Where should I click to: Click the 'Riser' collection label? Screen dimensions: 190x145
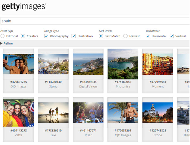tap(88, 135)
